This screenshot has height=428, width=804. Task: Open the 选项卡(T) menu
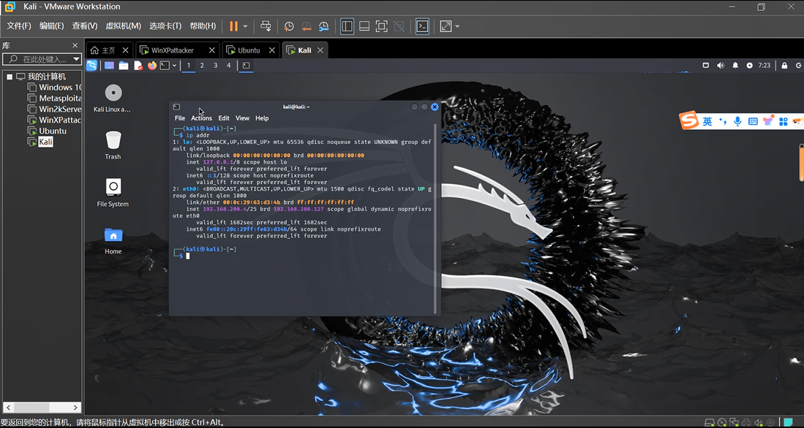tap(165, 26)
